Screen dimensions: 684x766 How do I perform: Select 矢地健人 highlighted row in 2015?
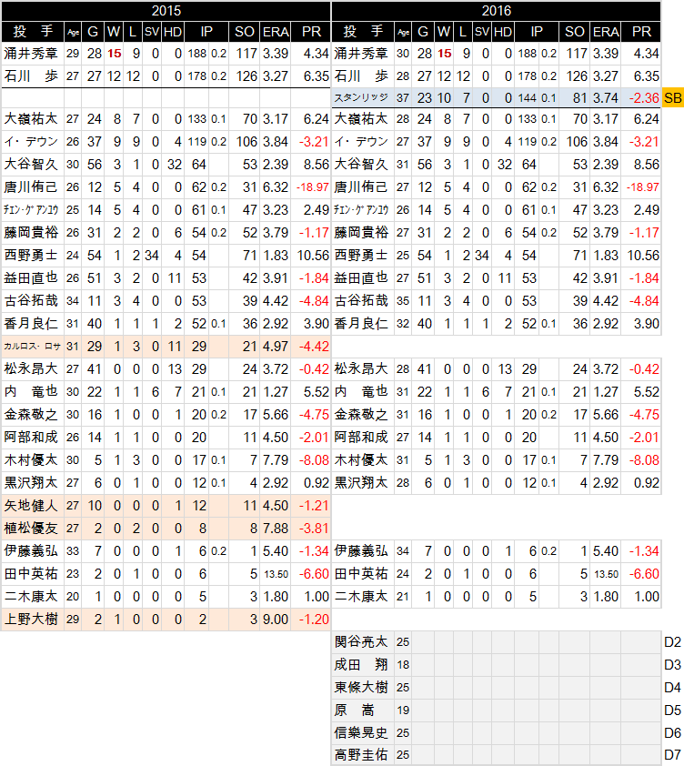point(166,506)
